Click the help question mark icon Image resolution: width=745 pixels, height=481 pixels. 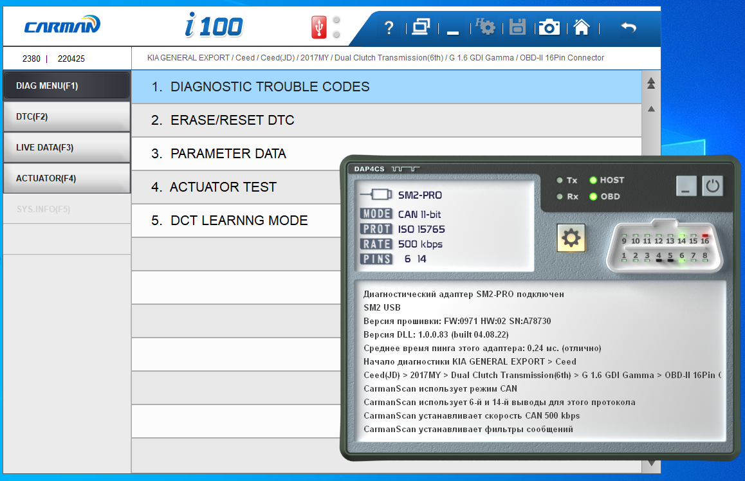coord(389,28)
